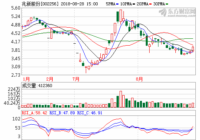Select the 8月 date axis label
200x140 pixels.
click(139, 79)
